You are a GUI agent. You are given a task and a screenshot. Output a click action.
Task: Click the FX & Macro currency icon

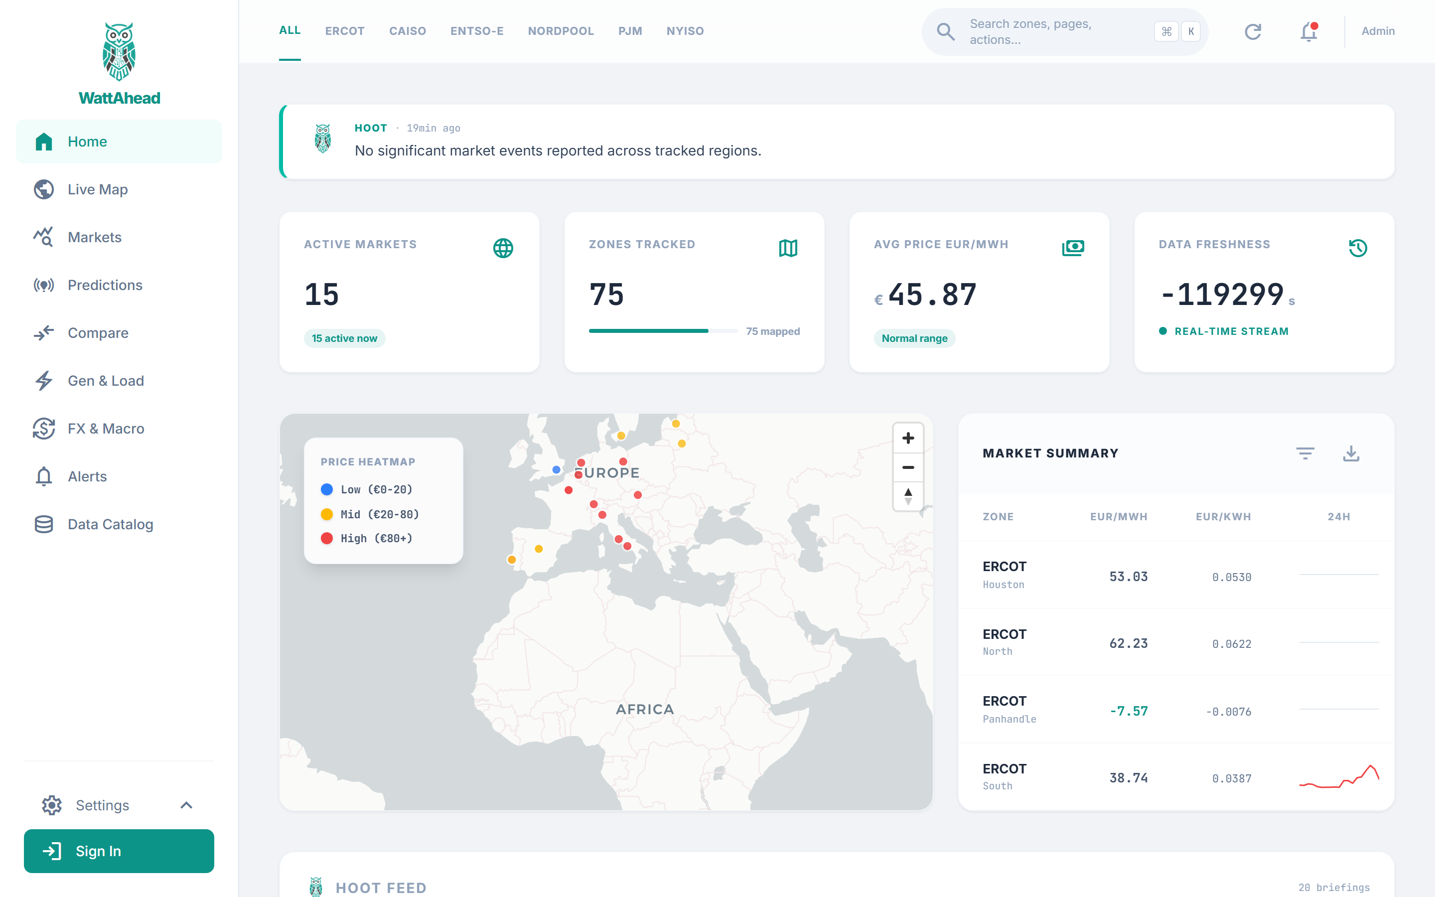[44, 429]
